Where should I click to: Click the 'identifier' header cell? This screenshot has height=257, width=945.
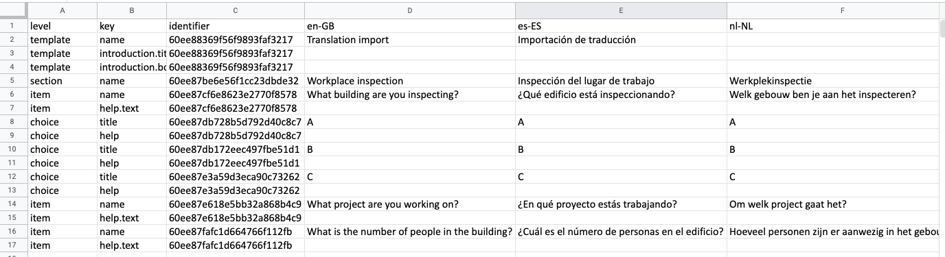(x=236, y=26)
